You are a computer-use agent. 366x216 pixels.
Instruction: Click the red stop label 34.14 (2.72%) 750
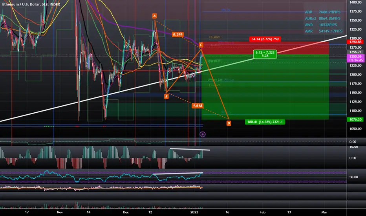point(265,39)
